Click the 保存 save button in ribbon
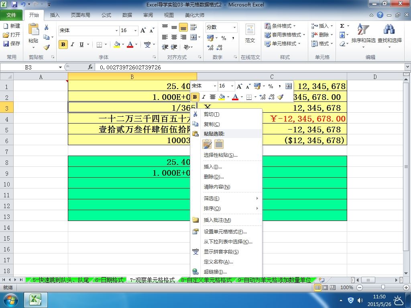Viewport: 411px width, 308px height. (x=12, y=43)
